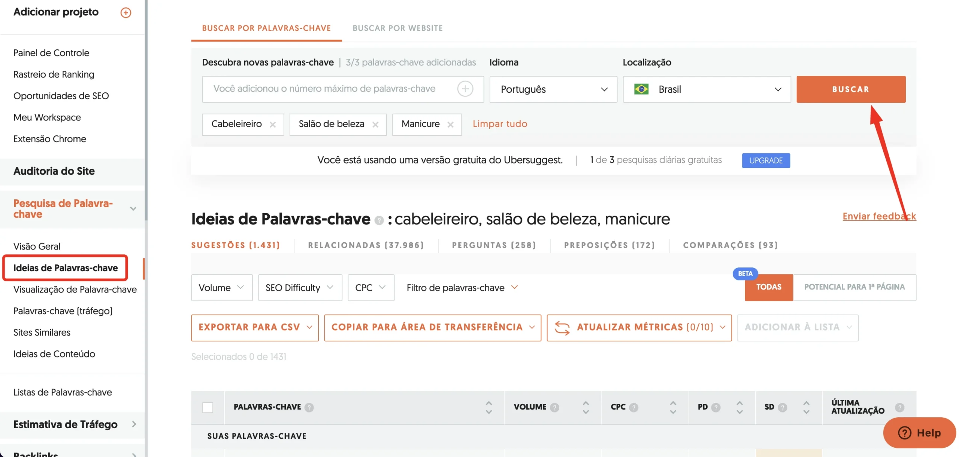This screenshot has width=959, height=457.
Task: Open the Exportar para CSV dropdown
Action: coord(254,328)
